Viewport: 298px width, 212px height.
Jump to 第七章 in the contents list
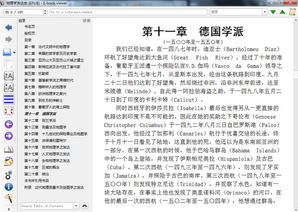coord(45,87)
